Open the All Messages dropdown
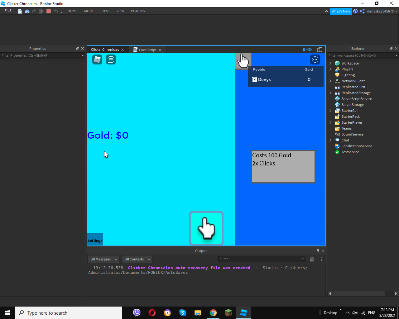399x319 pixels. pyautogui.click(x=103, y=259)
